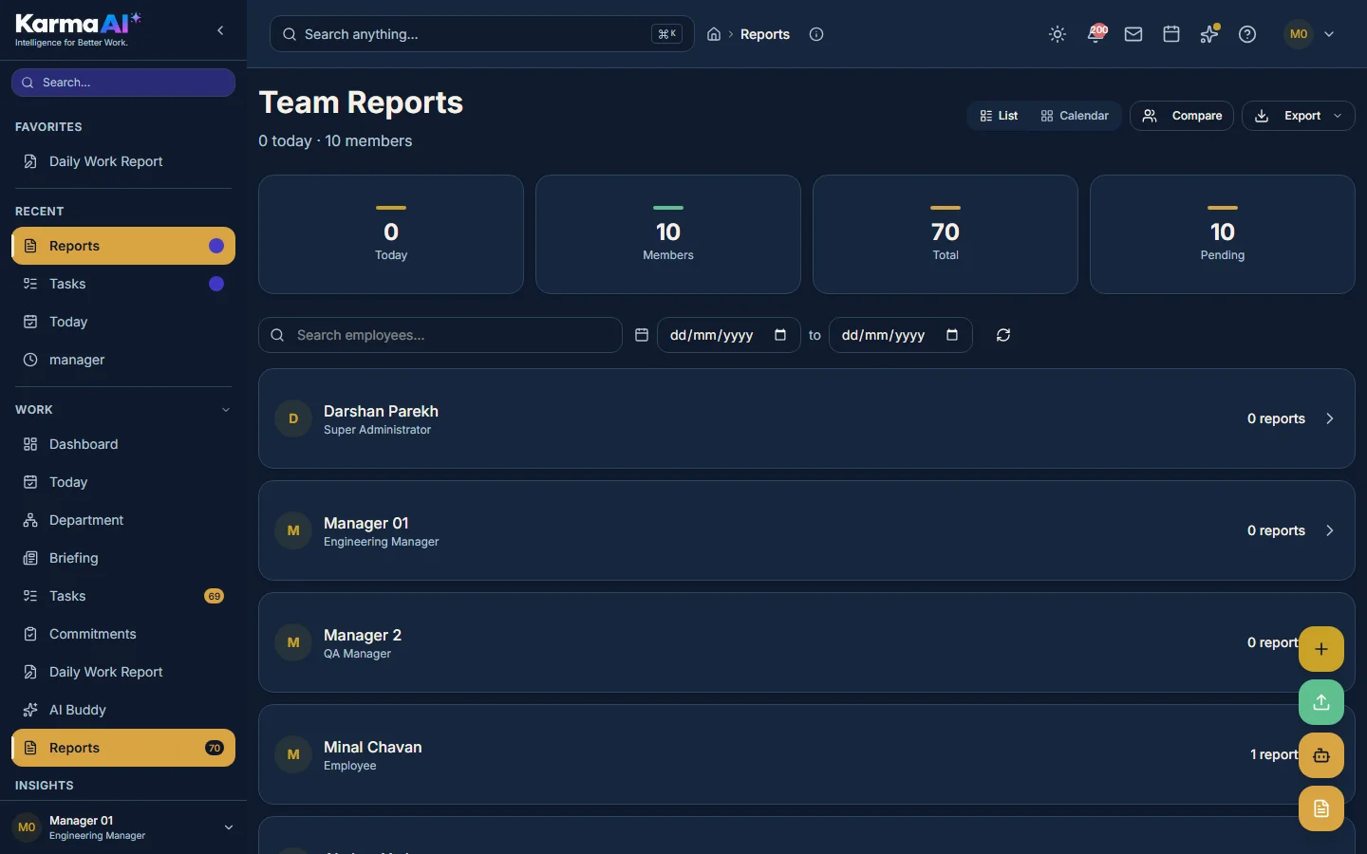Open the floating AI bot button

click(x=1321, y=755)
